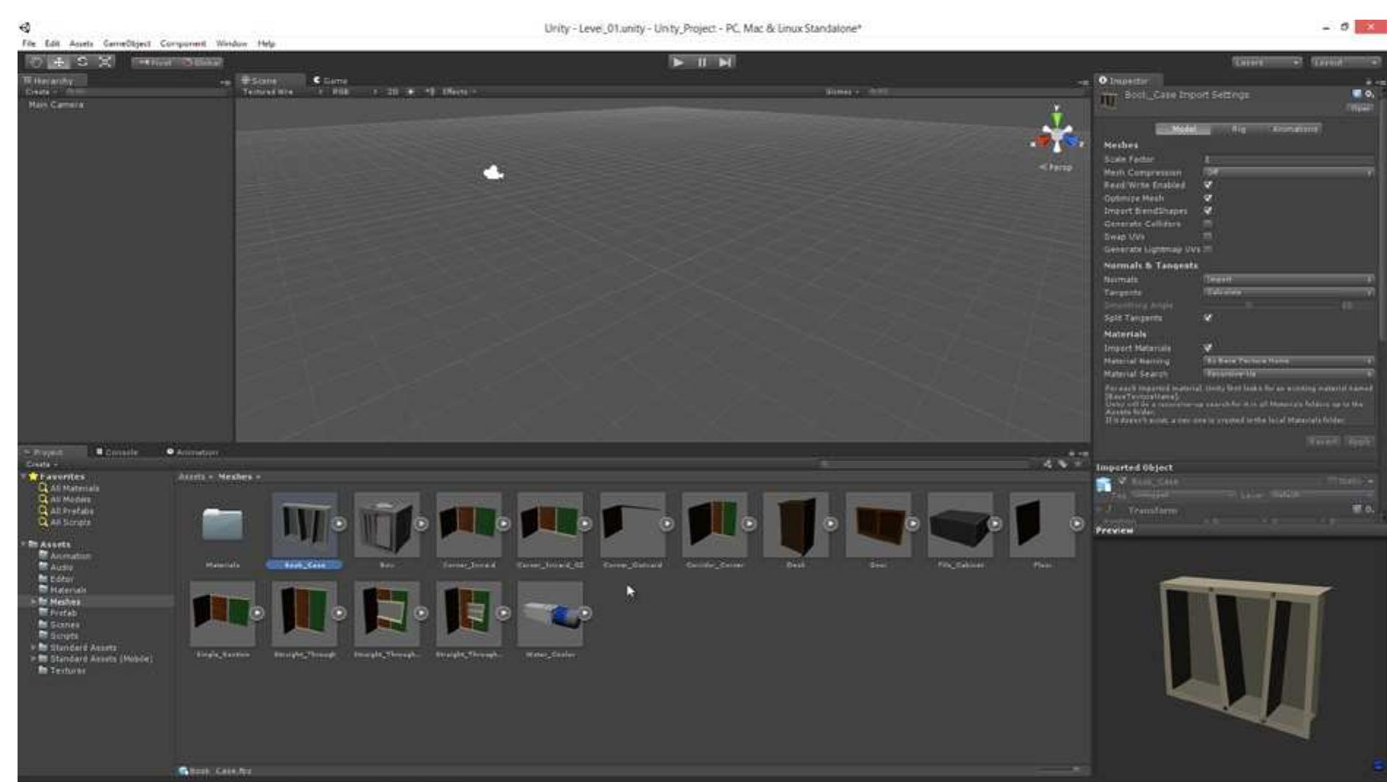Enable the Generate Colliders checkbox
This screenshot has height=782, width=1387.
coord(1208,224)
